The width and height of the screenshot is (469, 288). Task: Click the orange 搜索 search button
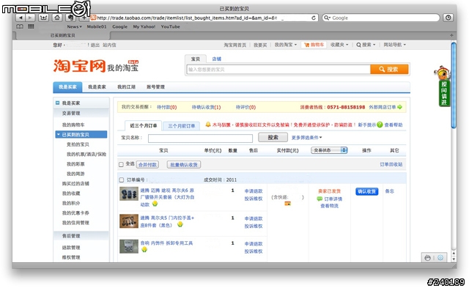point(389,70)
